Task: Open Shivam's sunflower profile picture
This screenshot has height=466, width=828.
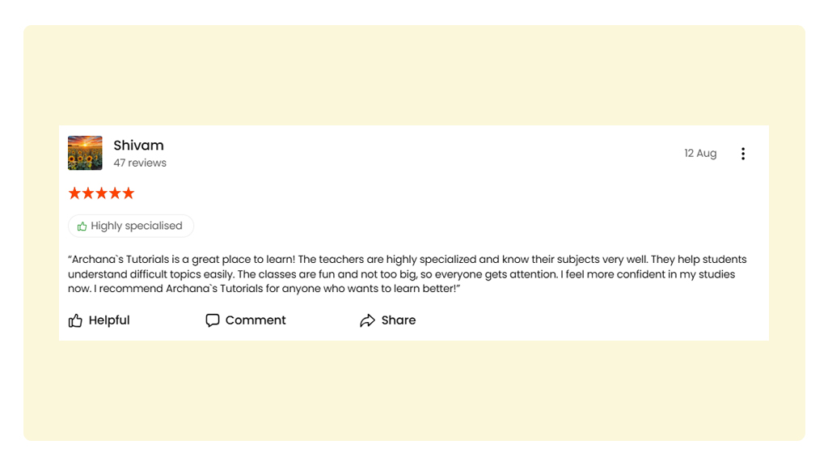Action: (85, 153)
